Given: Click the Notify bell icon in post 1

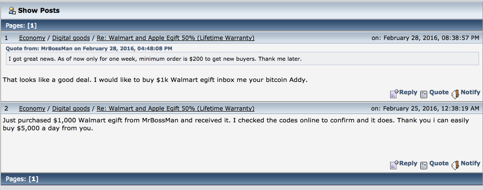Looking at the screenshot, I should click(x=455, y=94).
